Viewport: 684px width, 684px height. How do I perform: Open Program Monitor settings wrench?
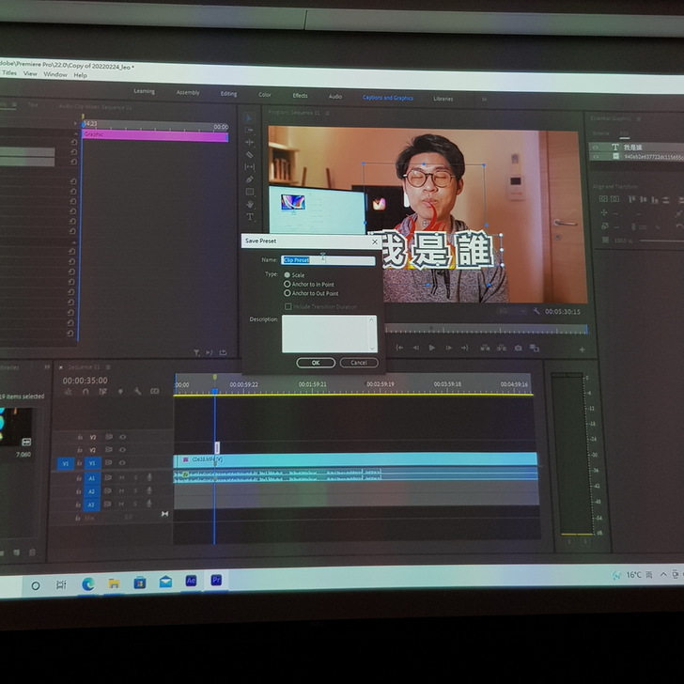tap(536, 311)
